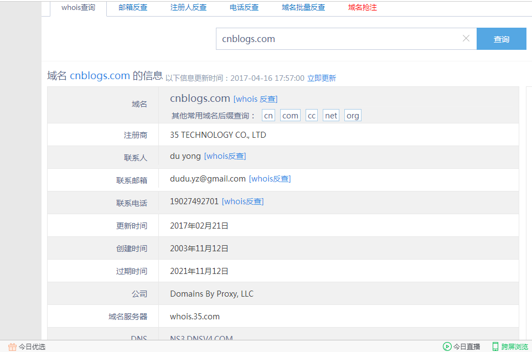Image resolution: width=532 pixels, height=352 pixels.
Task: Click the 今日直播 play icon
Action: tap(447, 346)
